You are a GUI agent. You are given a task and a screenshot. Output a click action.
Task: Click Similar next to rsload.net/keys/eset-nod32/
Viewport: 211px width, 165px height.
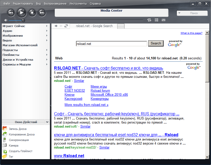pos(104,147)
